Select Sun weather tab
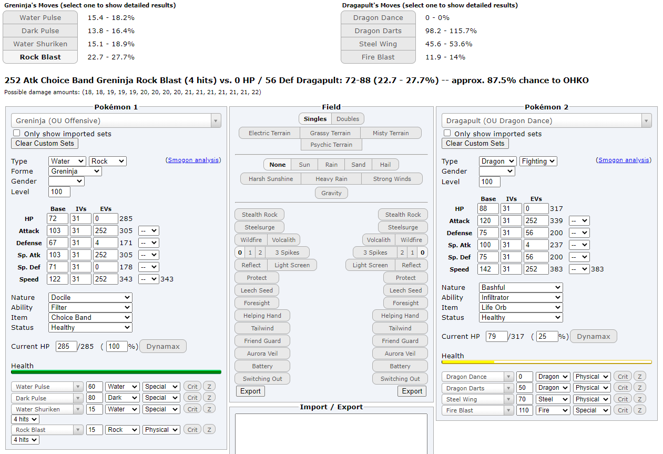This screenshot has height=454, width=663. click(304, 165)
